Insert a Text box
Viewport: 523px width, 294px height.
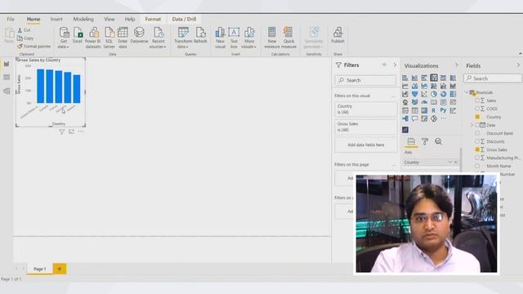pyautogui.click(x=234, y=38)
